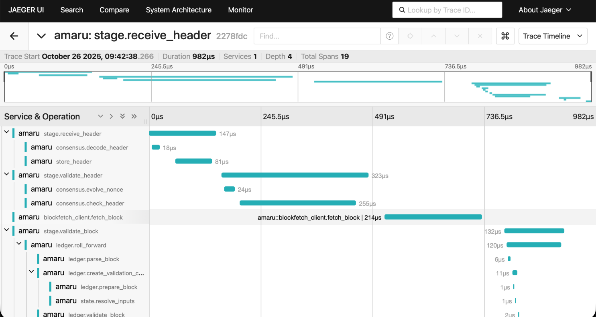This screenshot has width=596, height=317.
Task: Collapse the ledger.roll_forward span children
Action: click(x=19, y=245)
